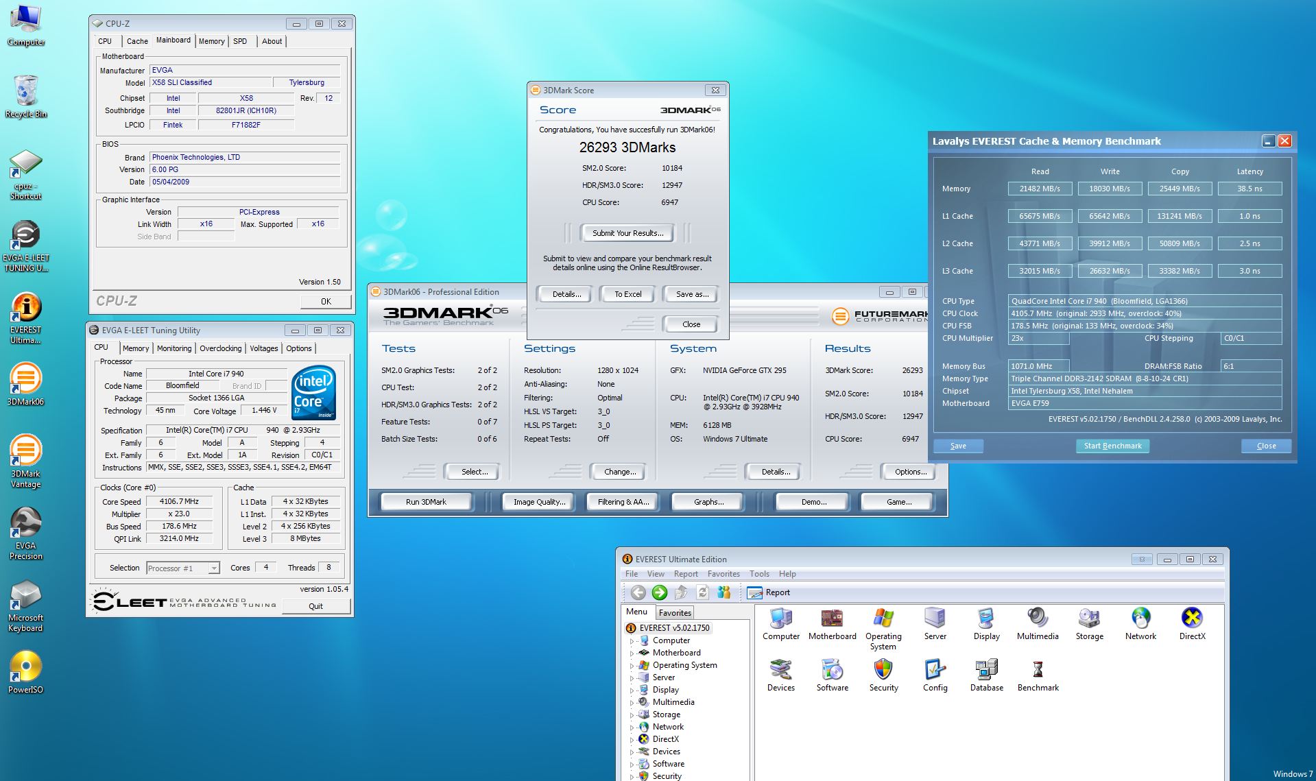
Task: Open the Network category icon in EVEREST panel
Action: (1140, 625)
